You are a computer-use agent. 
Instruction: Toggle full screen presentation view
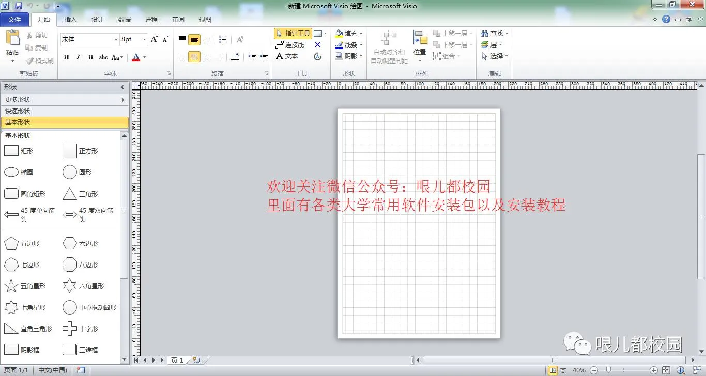[563, 370]
